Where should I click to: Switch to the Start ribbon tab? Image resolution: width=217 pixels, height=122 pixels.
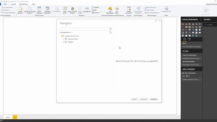[5, 4]
